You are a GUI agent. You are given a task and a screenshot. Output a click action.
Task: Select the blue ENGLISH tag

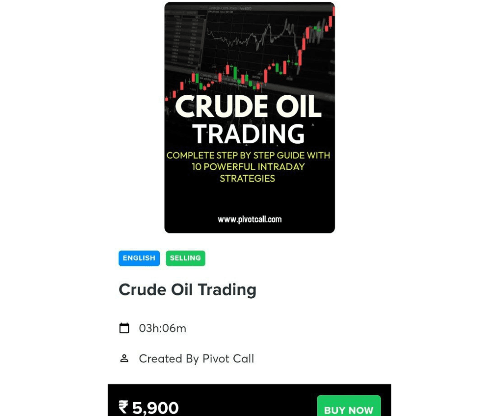pos(139,258)
